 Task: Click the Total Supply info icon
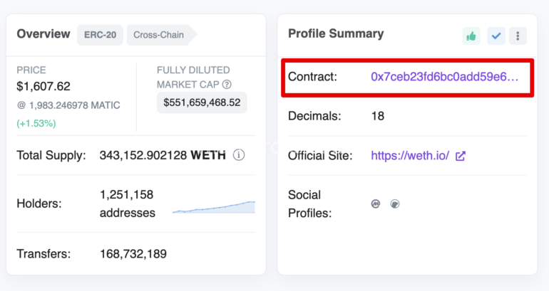[239, 155]
